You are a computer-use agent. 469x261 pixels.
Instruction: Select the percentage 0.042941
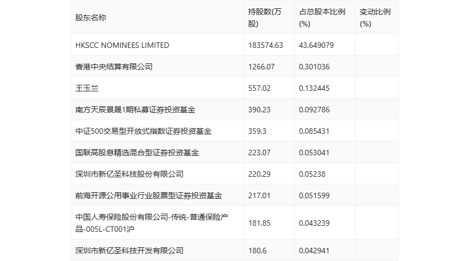[x=314, y=251]
